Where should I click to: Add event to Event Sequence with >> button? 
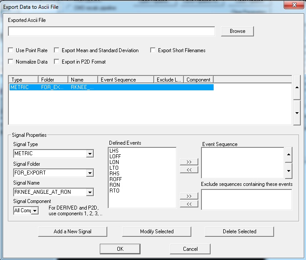coord(189,162)
